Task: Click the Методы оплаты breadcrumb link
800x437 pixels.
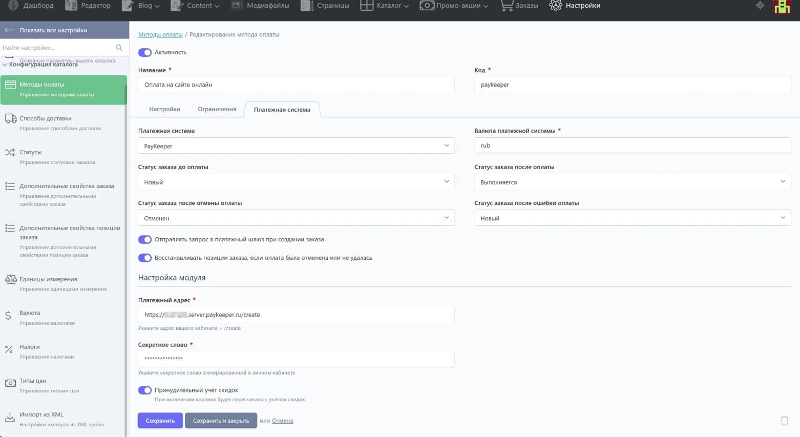Action: click(160, 34)
